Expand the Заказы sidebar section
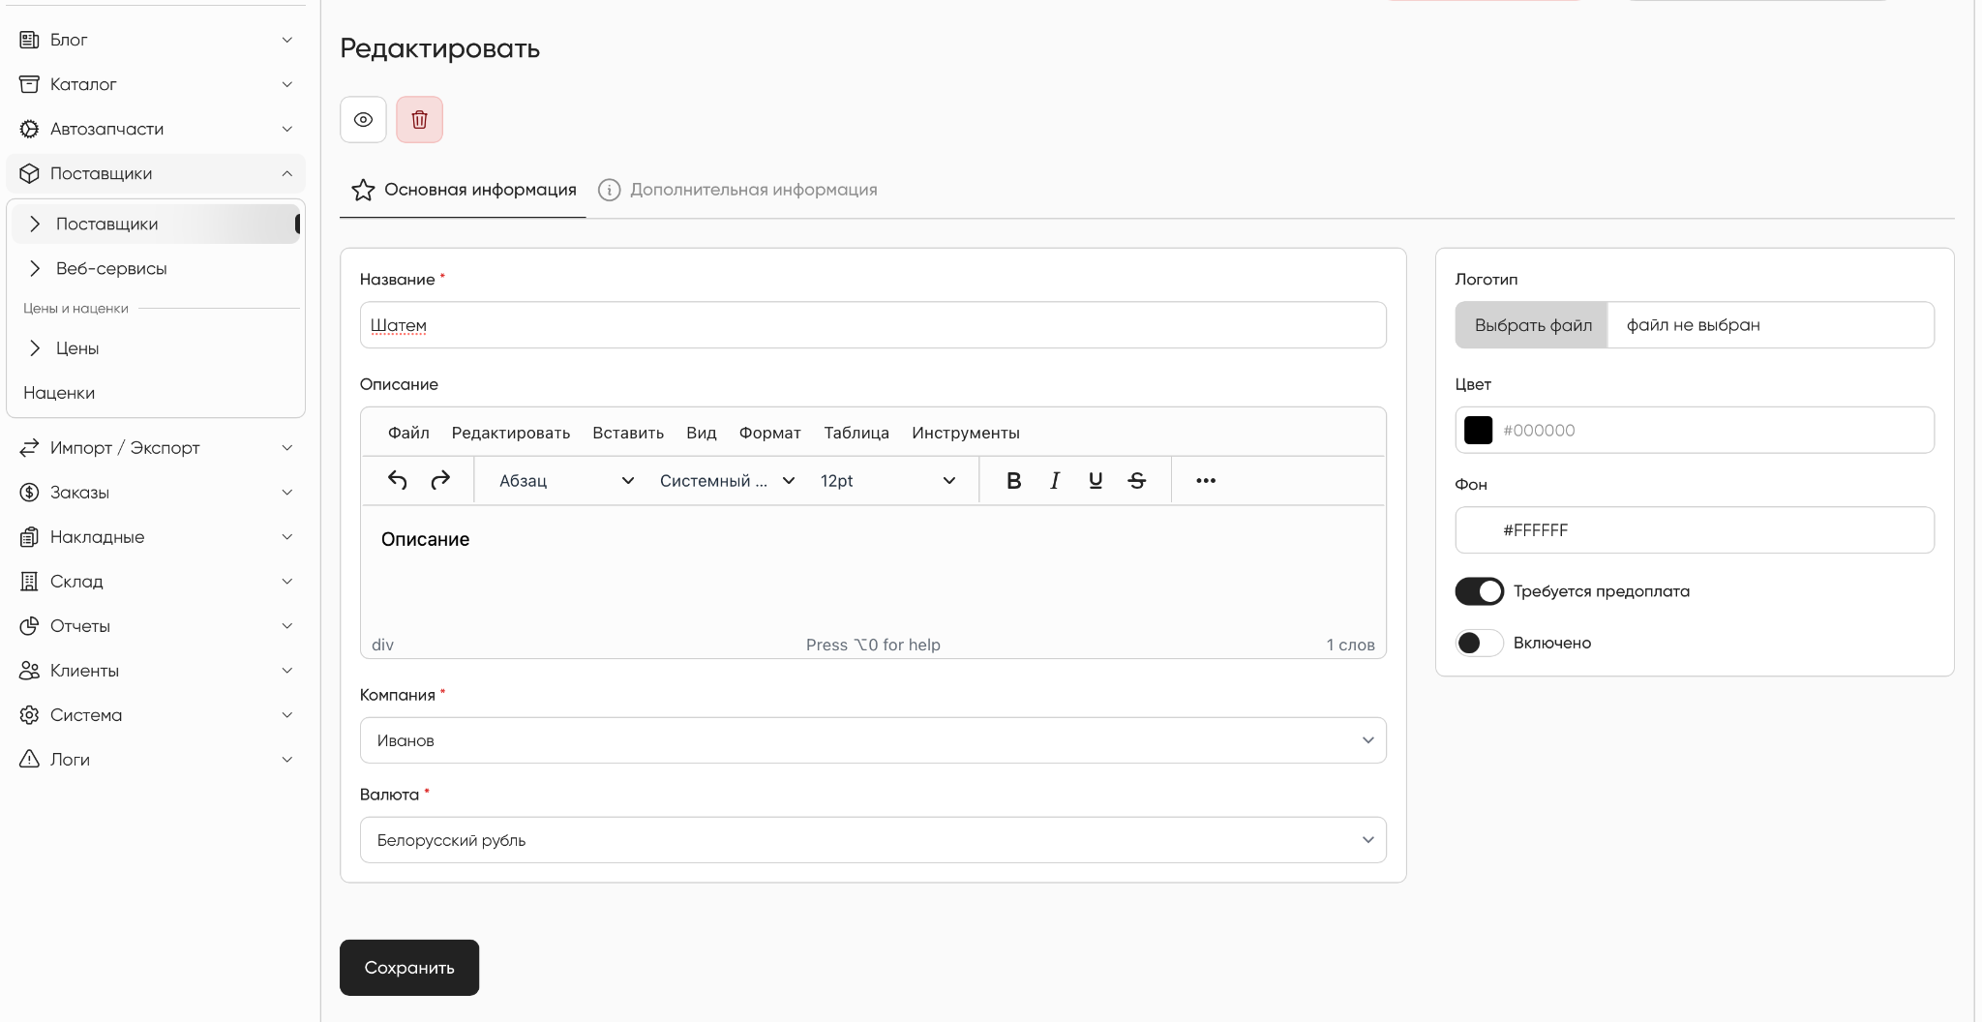This screenshot has width=1982, height=1022. (155, 493)
